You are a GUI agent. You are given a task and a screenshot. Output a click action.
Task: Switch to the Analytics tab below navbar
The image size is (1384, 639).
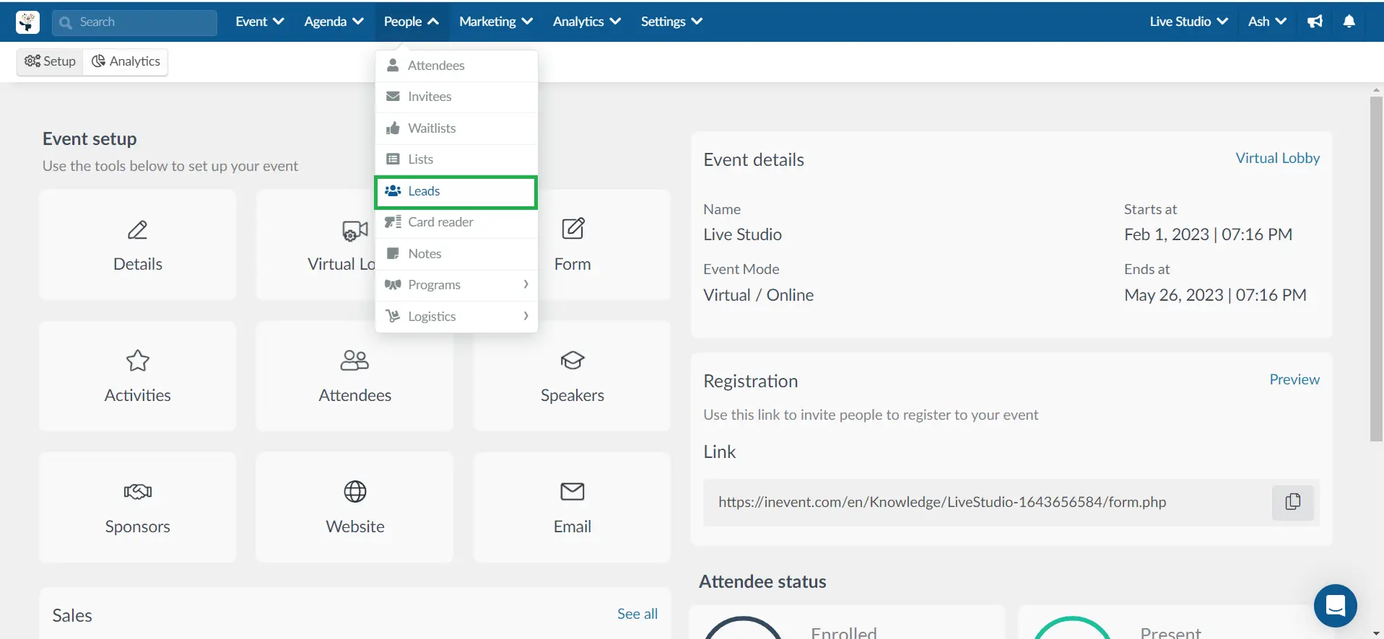126,61
